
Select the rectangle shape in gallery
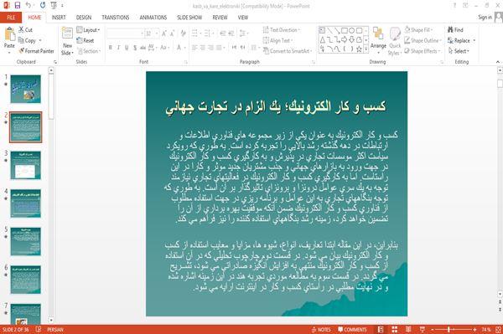(x=345, y=30)
